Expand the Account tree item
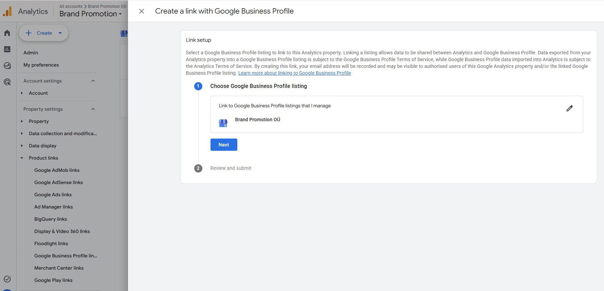604x291 pixels. [x=22, y=93]
